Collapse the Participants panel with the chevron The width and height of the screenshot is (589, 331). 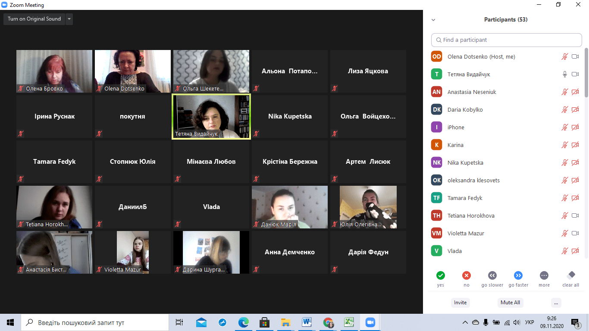(433, 20)
